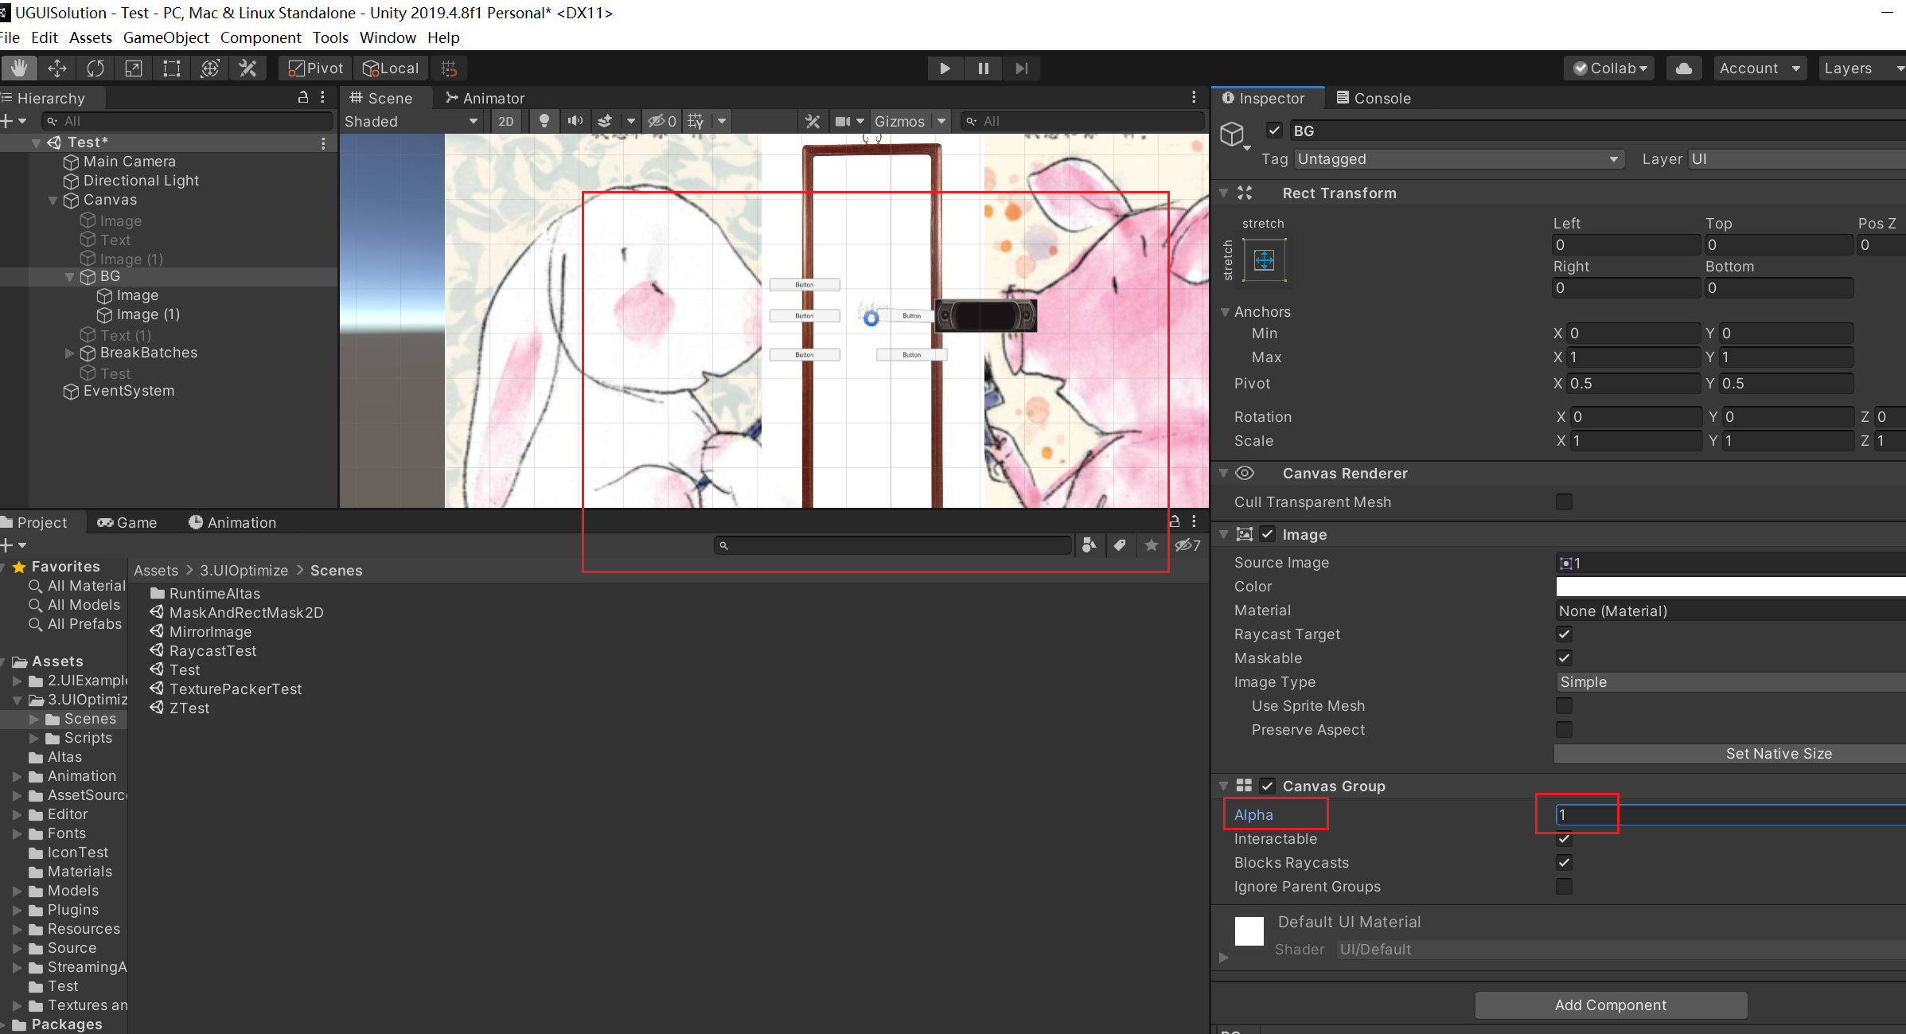
Task: Open the Window menu
Action: [388, 37]
